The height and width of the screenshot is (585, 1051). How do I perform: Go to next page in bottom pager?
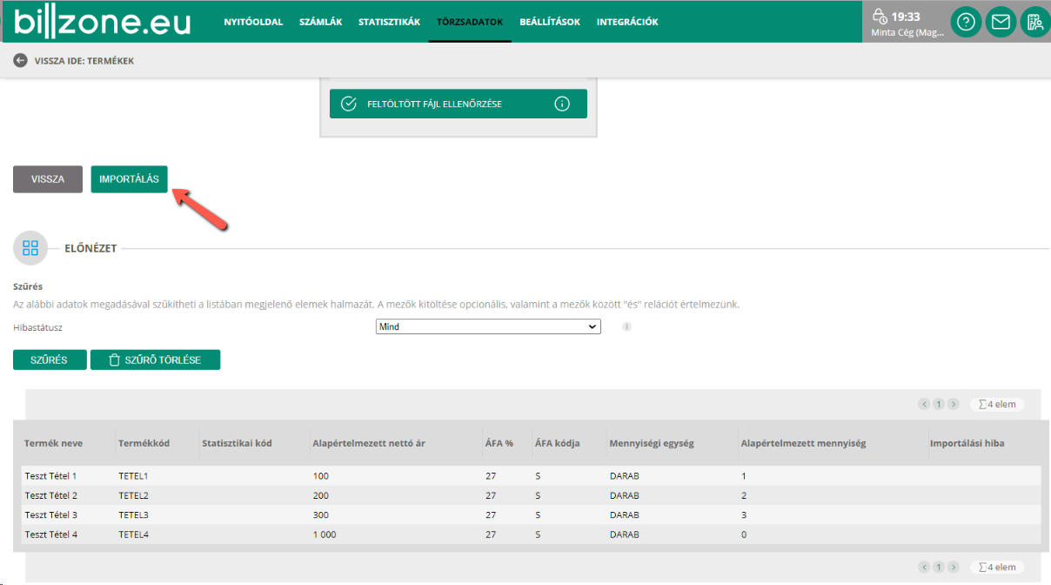[954, 567]
